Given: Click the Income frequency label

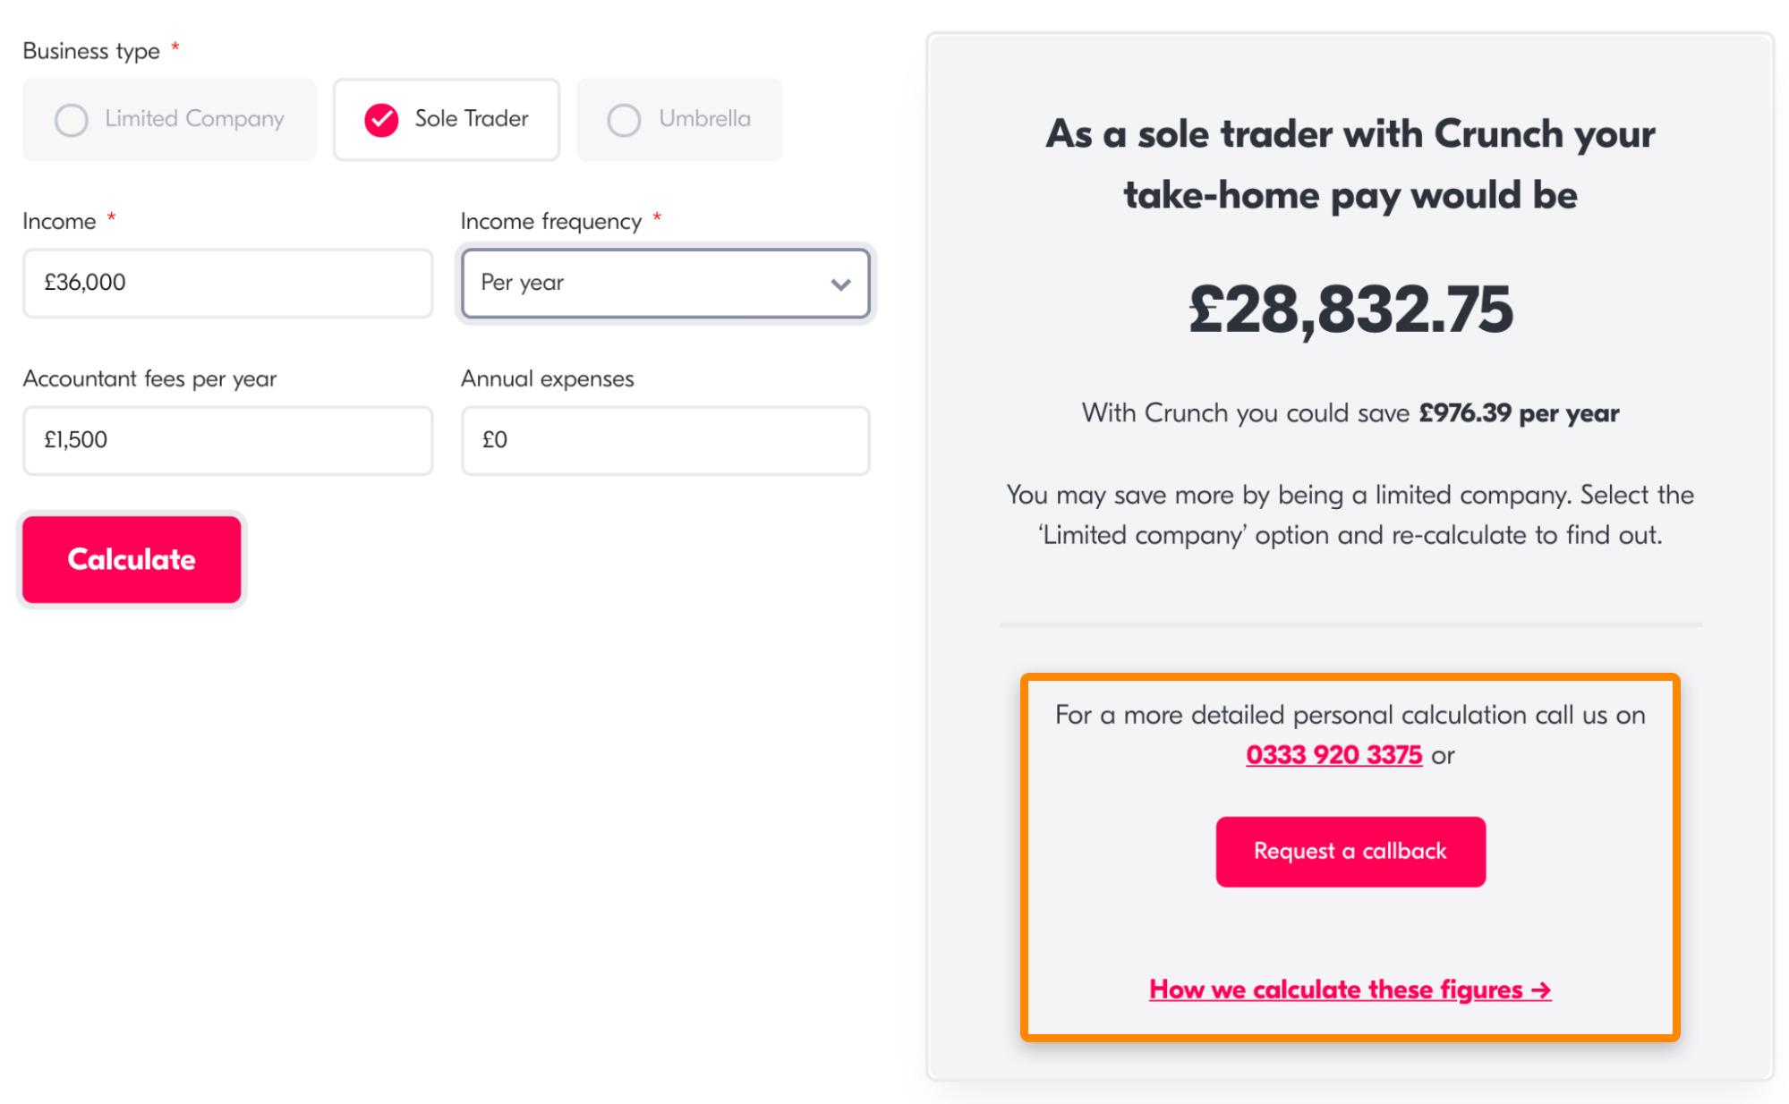Looking at the screenshot, I should click(550, 221).
